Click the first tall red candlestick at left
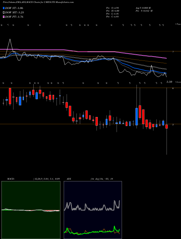Screen dimensions: 181x239 (x=10, y=96)
